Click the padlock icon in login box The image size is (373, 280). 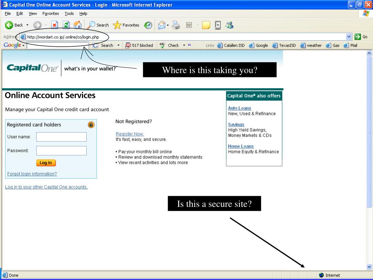click(x=91, y=125)
